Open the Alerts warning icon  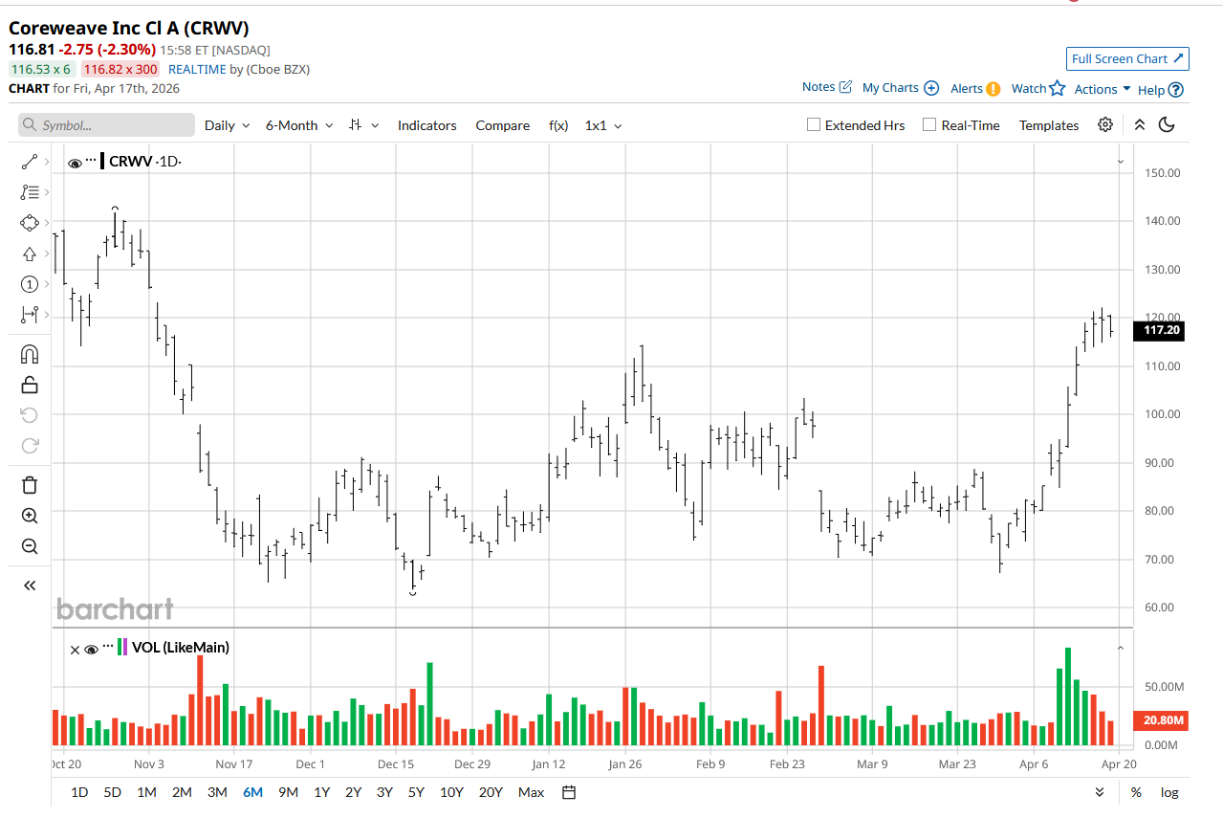click(994, 89)
